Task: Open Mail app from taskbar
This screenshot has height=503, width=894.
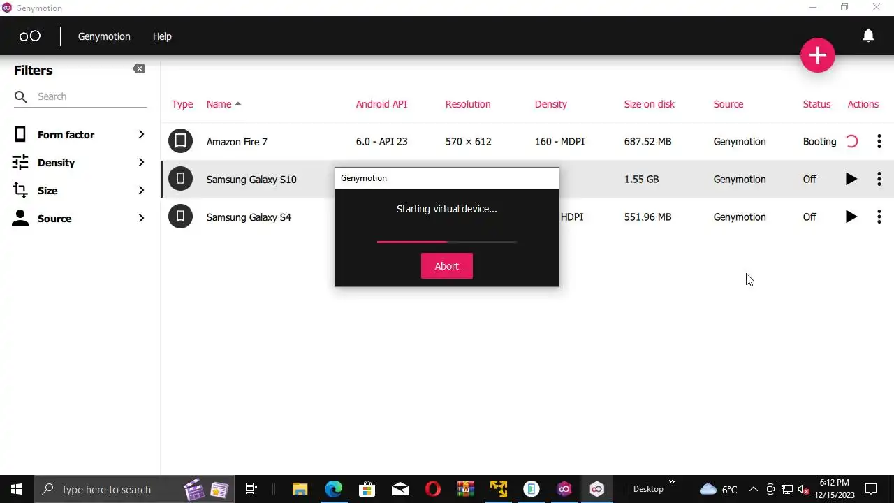Action: tap(400, 489)
